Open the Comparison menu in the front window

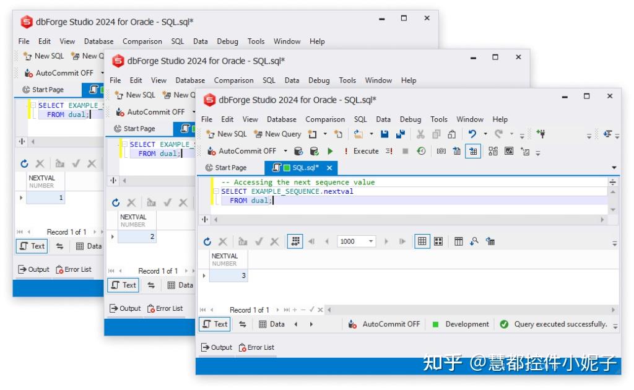coord(325,119)
